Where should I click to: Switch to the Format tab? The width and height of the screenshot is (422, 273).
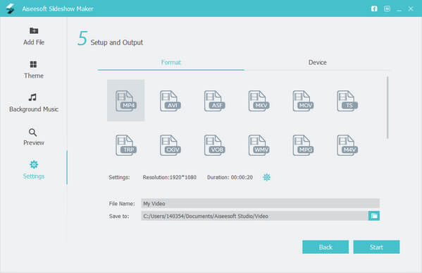[171, 63]
